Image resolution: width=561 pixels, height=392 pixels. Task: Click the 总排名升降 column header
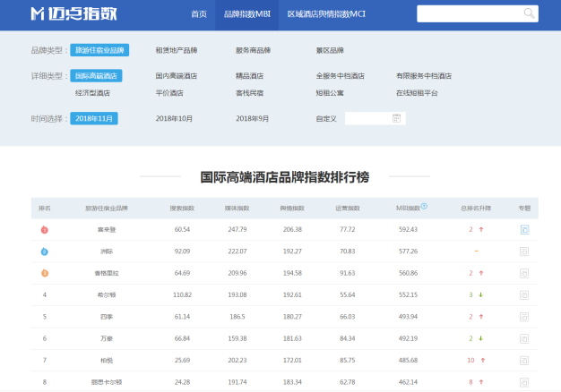(476, 208)
